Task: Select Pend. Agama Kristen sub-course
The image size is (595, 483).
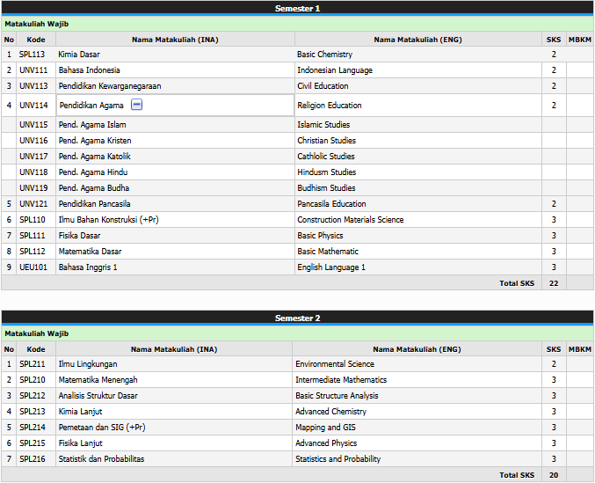Action: click(x=95, y=141)
